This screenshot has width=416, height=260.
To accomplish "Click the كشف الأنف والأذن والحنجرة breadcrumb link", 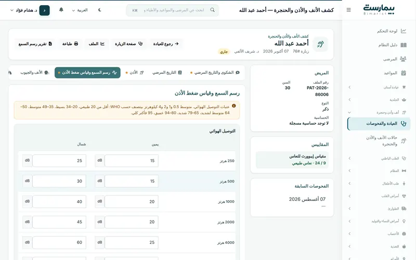I will [x=289, y=36].
